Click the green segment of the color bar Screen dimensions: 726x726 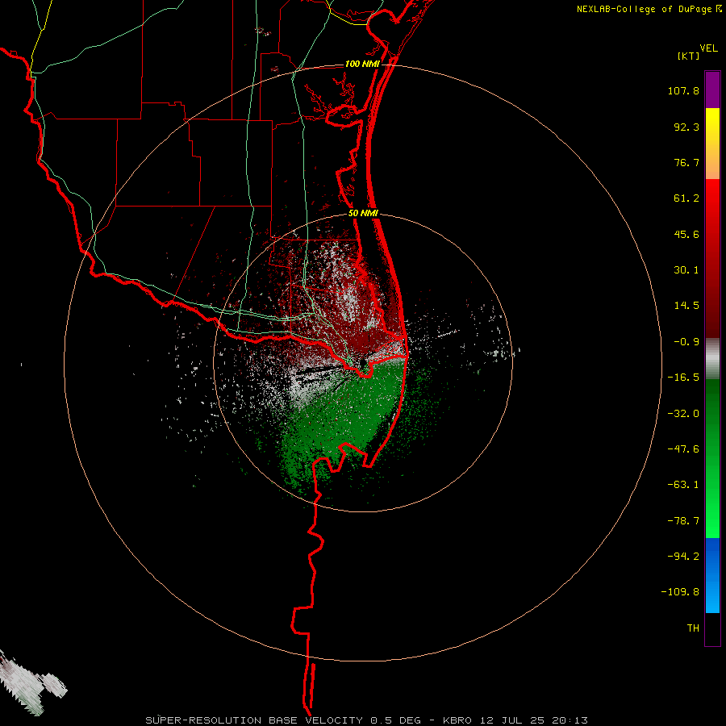(x=712, y=458)
